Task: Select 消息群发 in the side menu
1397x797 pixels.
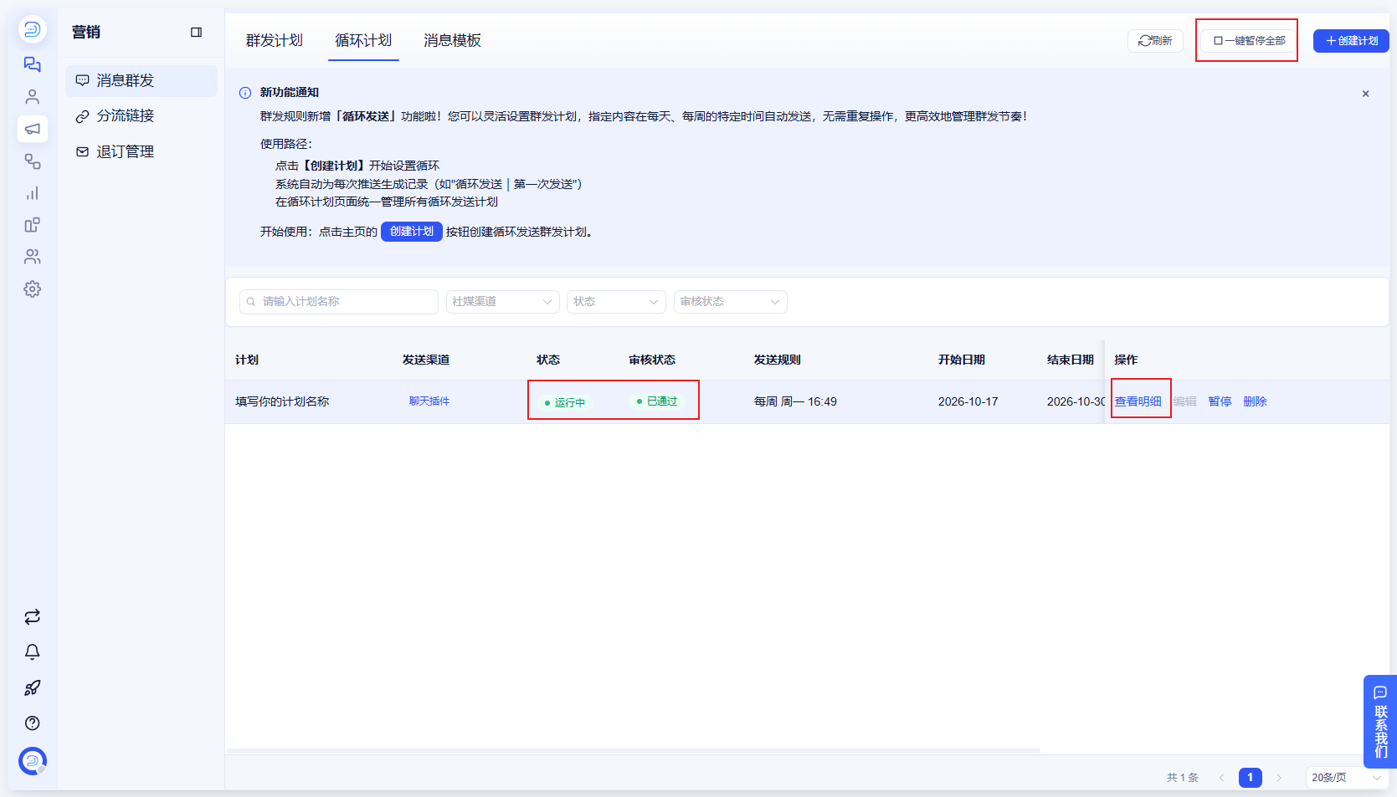Action: tap(141, 81)
